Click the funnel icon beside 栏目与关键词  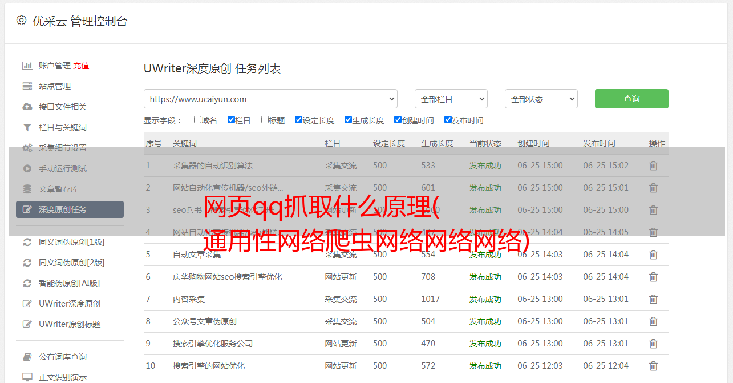click(x=27, y=127)
